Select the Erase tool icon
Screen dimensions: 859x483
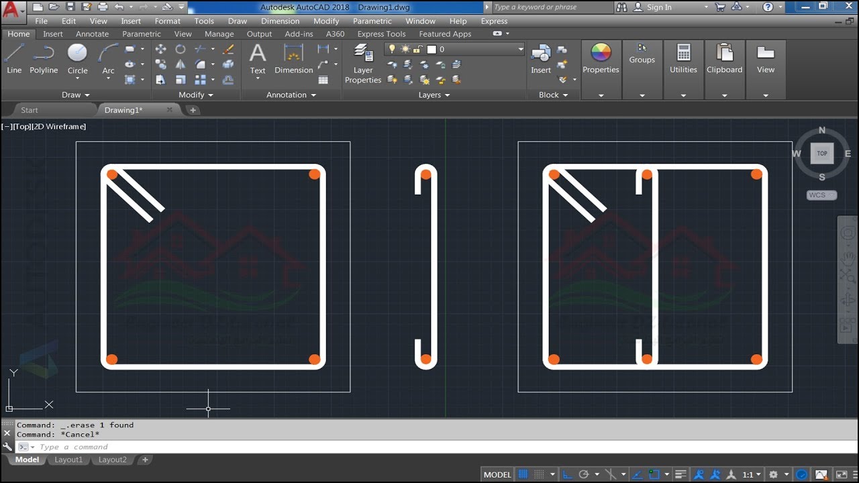coord(228,49)
